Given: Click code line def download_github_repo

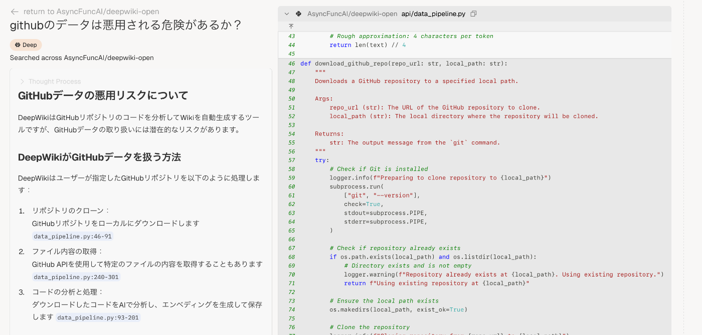Looking at the screenshot, I should (404, 63).
